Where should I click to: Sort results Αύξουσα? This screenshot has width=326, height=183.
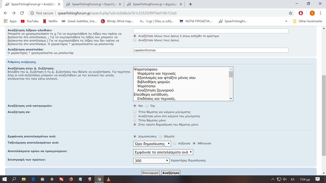pyautogui.click(x=175, y=143)
